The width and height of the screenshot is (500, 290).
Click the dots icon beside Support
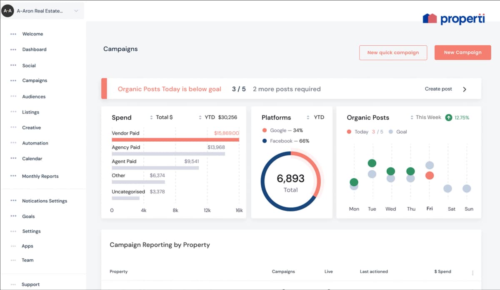(x=13, y=285)
